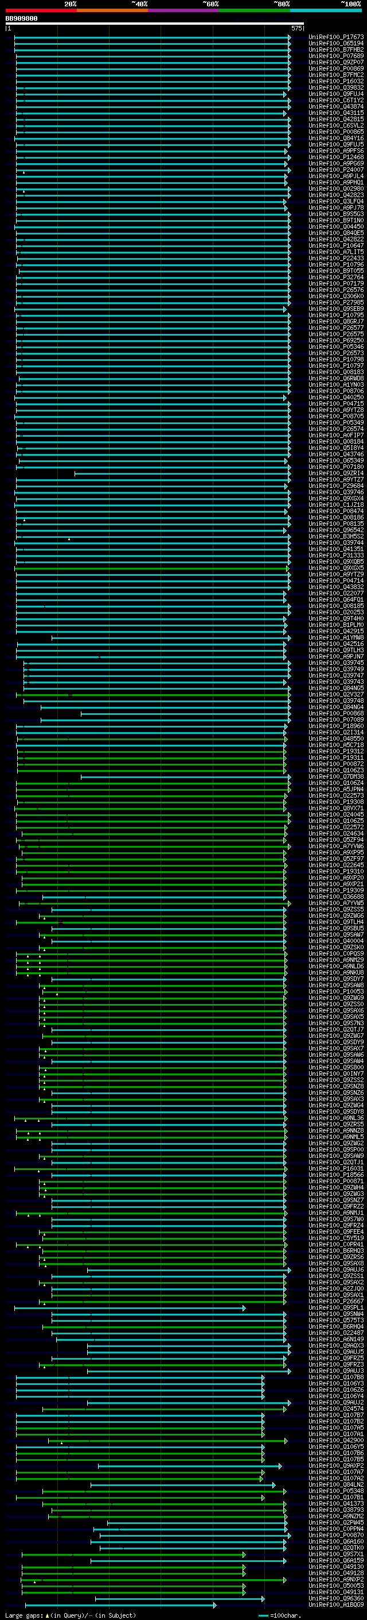367x1620 pixels.
Task: Click the red 20% identity legend segment
Action: pyautogui.click(x=41, y=10)
